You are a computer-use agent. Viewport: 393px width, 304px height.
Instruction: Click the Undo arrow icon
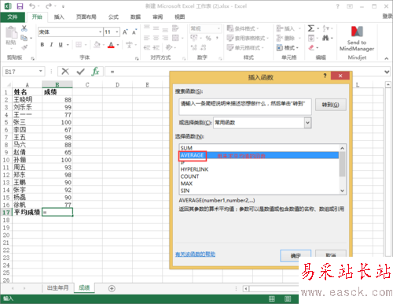click(x=32, y=6)
